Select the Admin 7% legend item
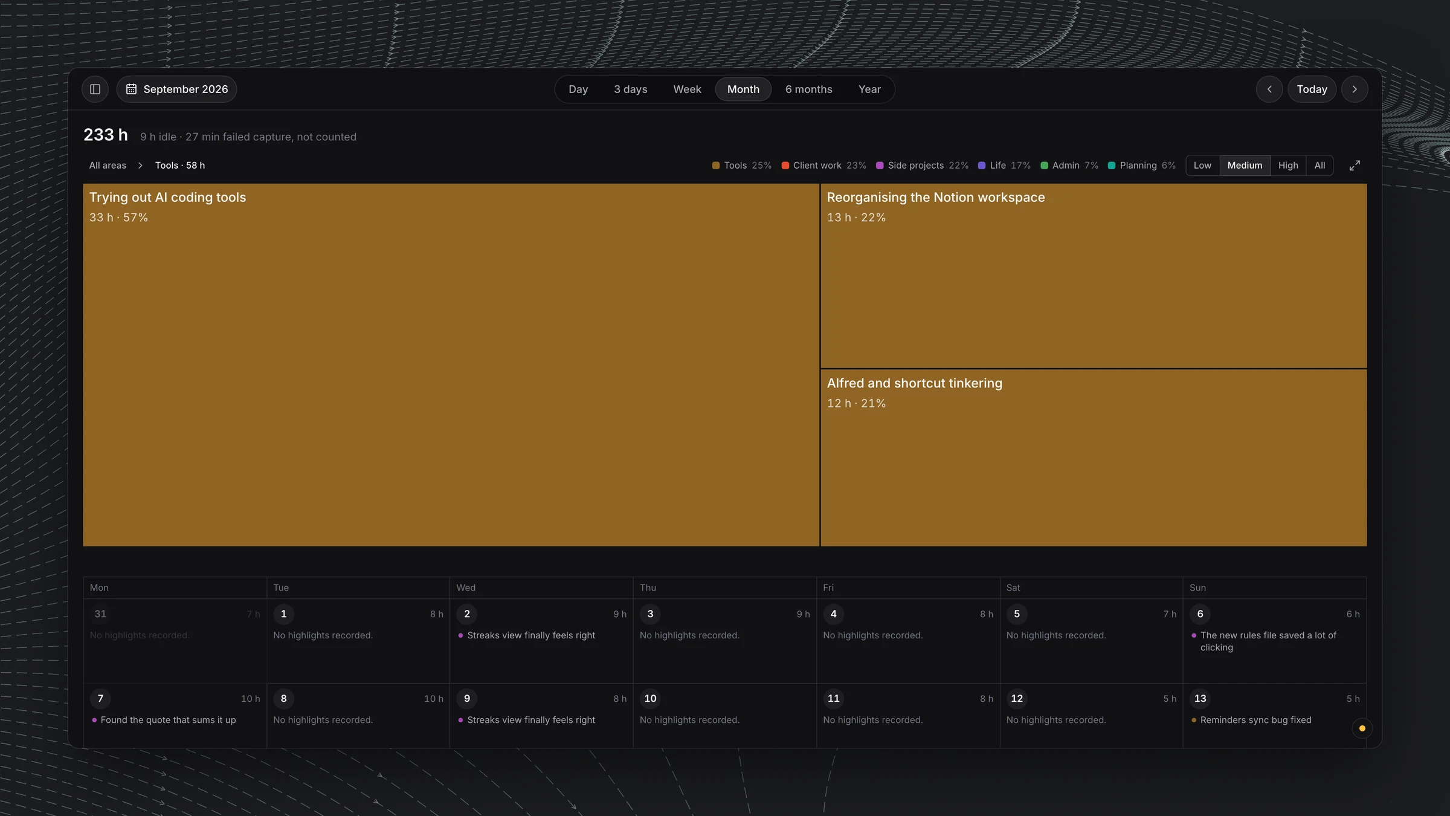Image resolution: width=1450 pixels, height=816 pixels. pyautogui.click(x=1069, y=165)
